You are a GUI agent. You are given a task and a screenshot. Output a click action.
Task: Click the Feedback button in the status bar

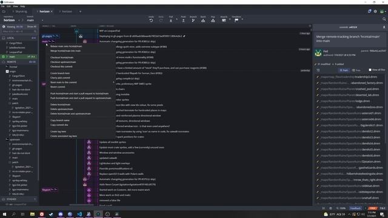click(x=355, y=208)
